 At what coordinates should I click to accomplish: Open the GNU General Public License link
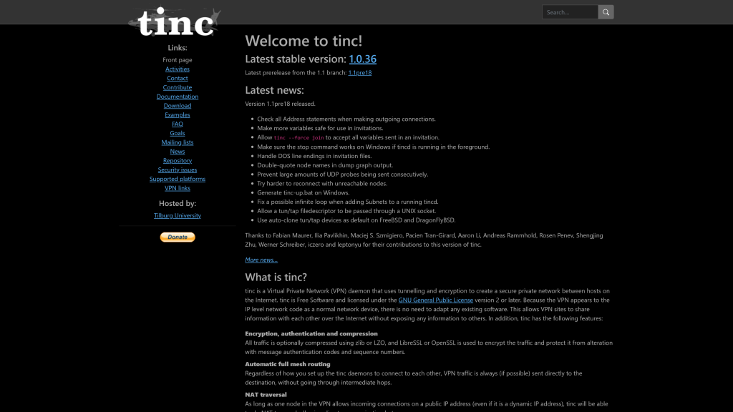(x=436, y=300)
